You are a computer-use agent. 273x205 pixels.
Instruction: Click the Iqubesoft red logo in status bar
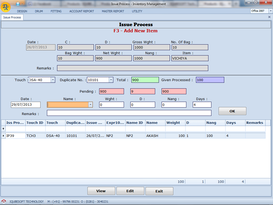4,202
